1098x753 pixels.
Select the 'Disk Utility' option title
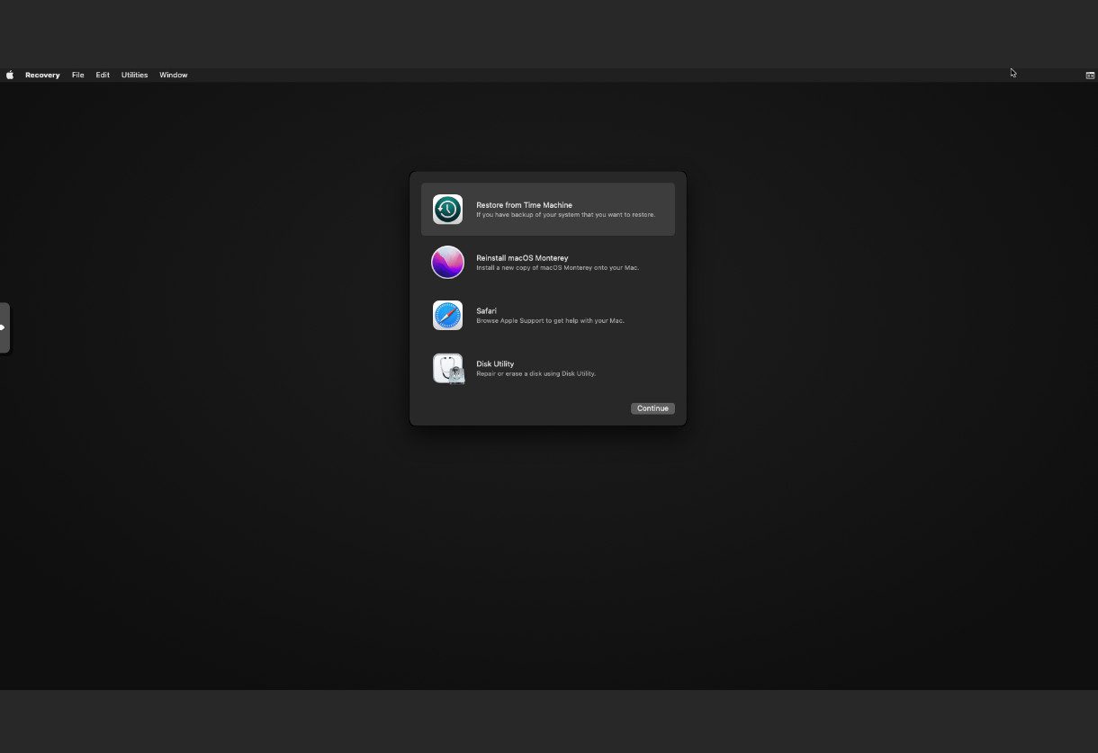pyautogui.click(x=495, y=364)
